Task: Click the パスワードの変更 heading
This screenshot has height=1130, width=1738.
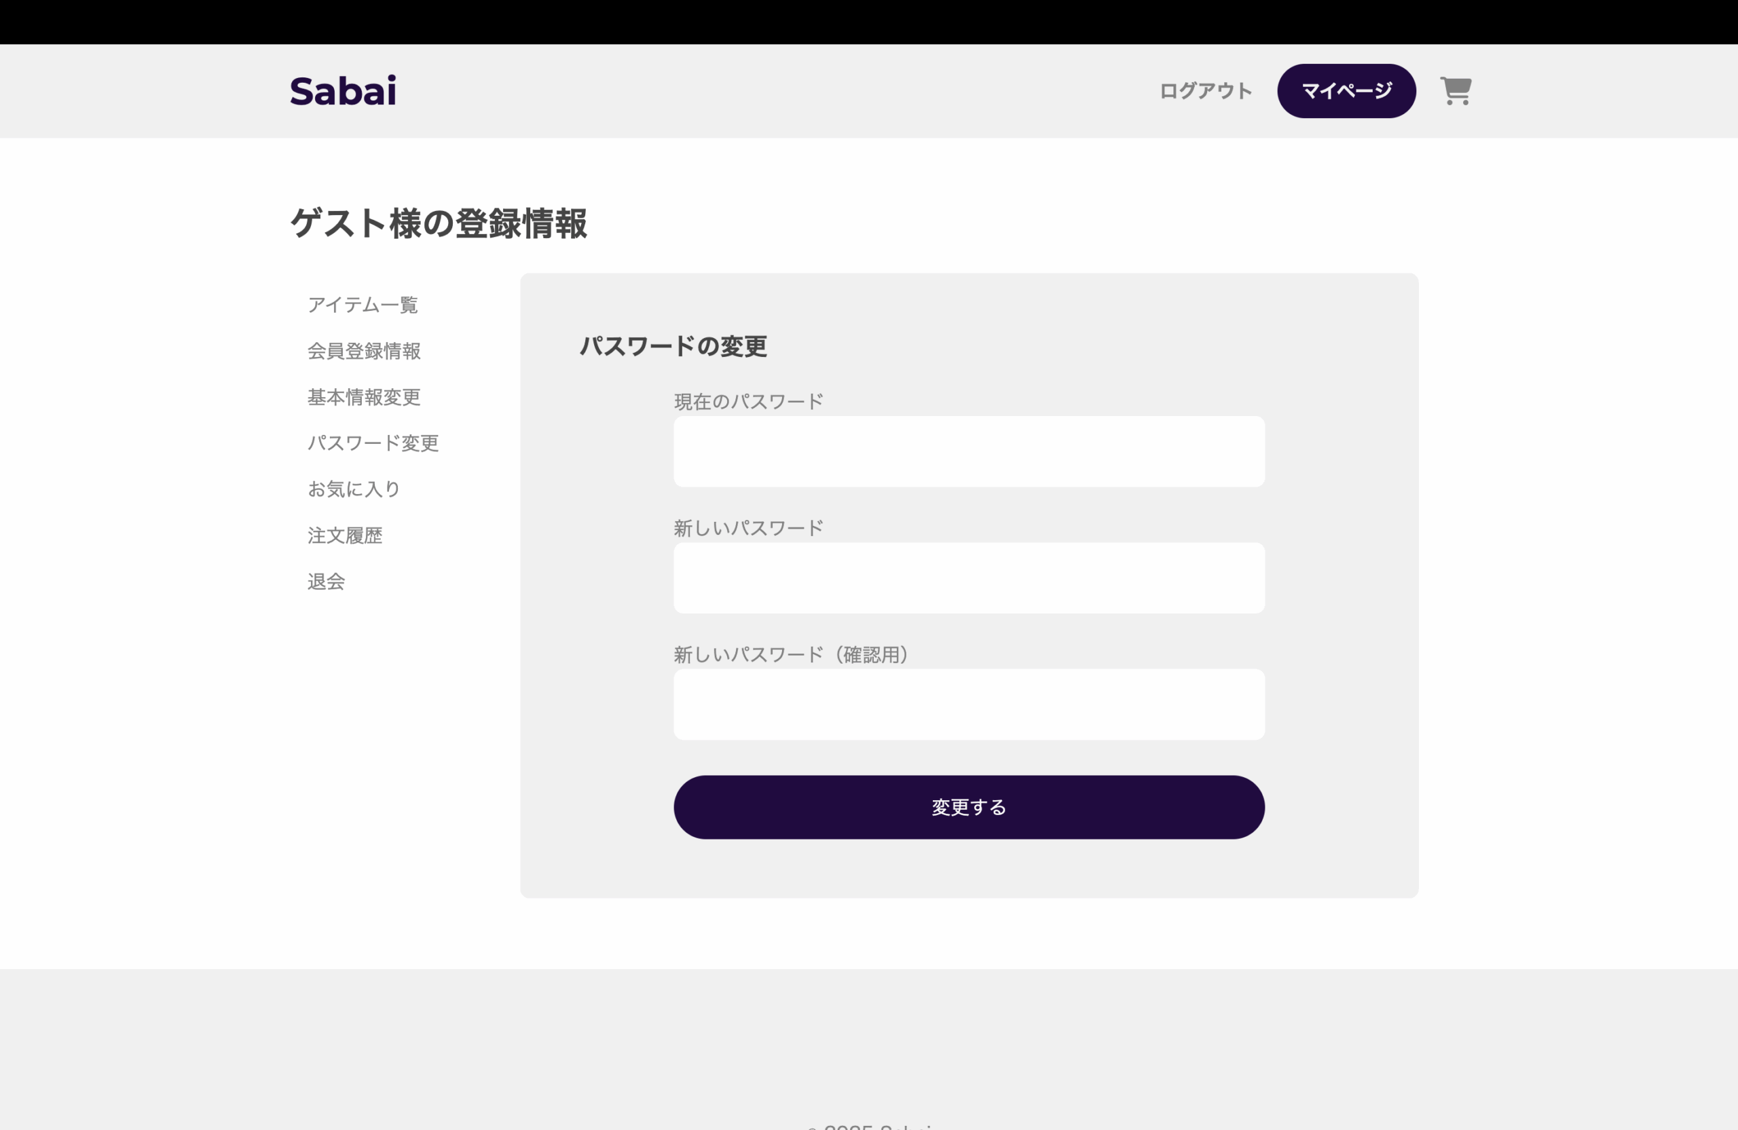Action: click(x=673, y=346)
